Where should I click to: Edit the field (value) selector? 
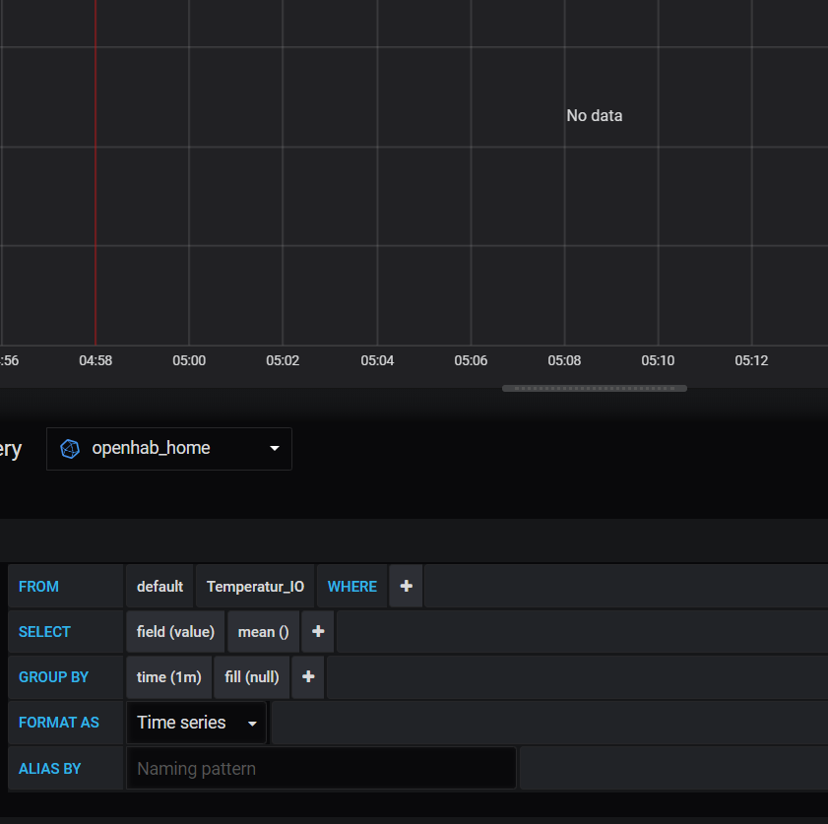[174, 631]
